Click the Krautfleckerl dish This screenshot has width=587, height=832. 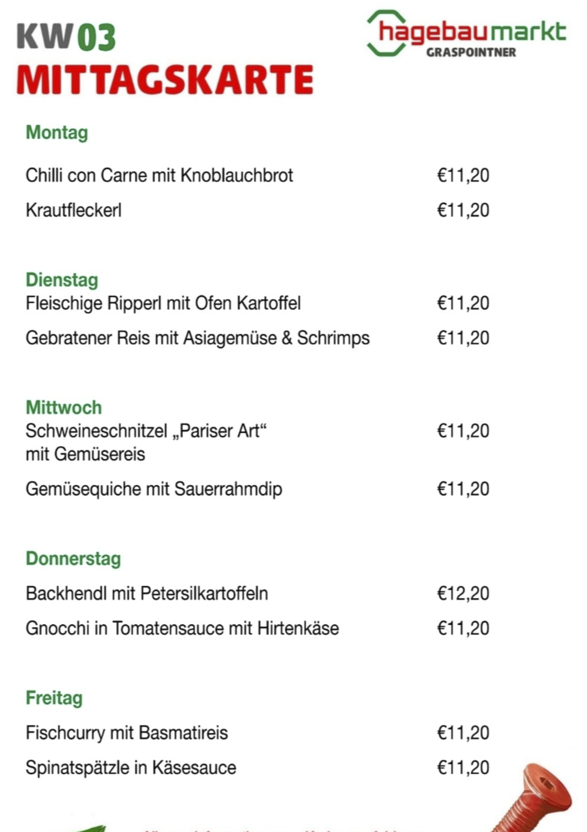pyautogui.click(x=73, y=210)
